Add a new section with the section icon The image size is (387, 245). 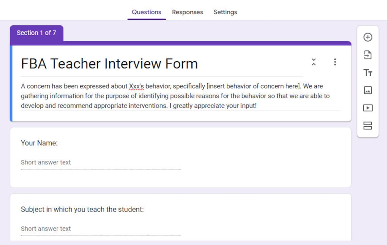coord(368,126)
